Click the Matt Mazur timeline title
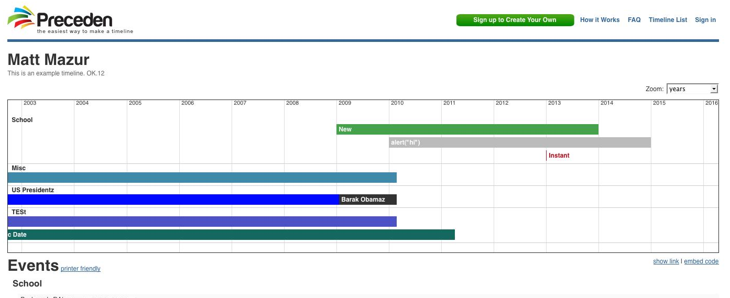 (x=48, y=60)
